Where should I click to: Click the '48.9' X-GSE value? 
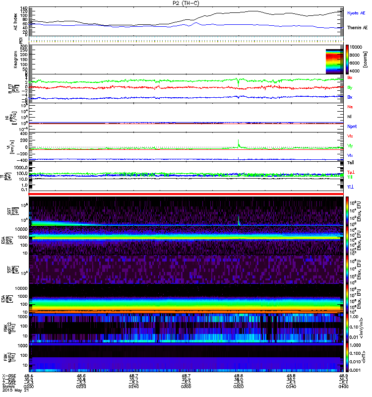coord(343,376)
